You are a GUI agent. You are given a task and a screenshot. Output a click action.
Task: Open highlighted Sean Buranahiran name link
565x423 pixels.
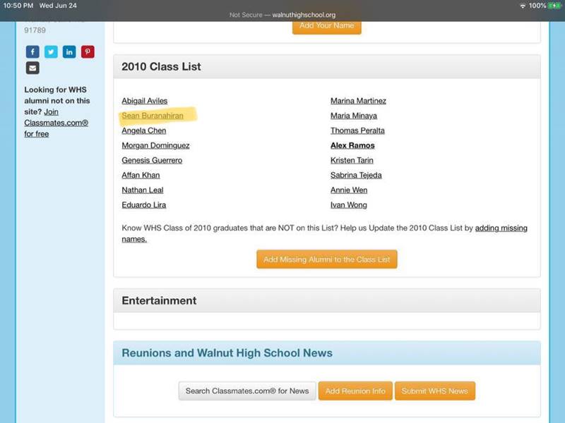tap(153, 116)
